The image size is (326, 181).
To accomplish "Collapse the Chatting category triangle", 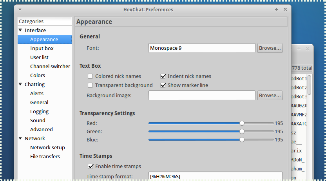I will (x=20, y=84).
